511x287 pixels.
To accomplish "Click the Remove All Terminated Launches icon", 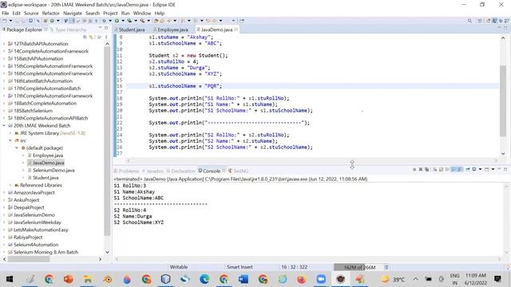I will point(426,169).
